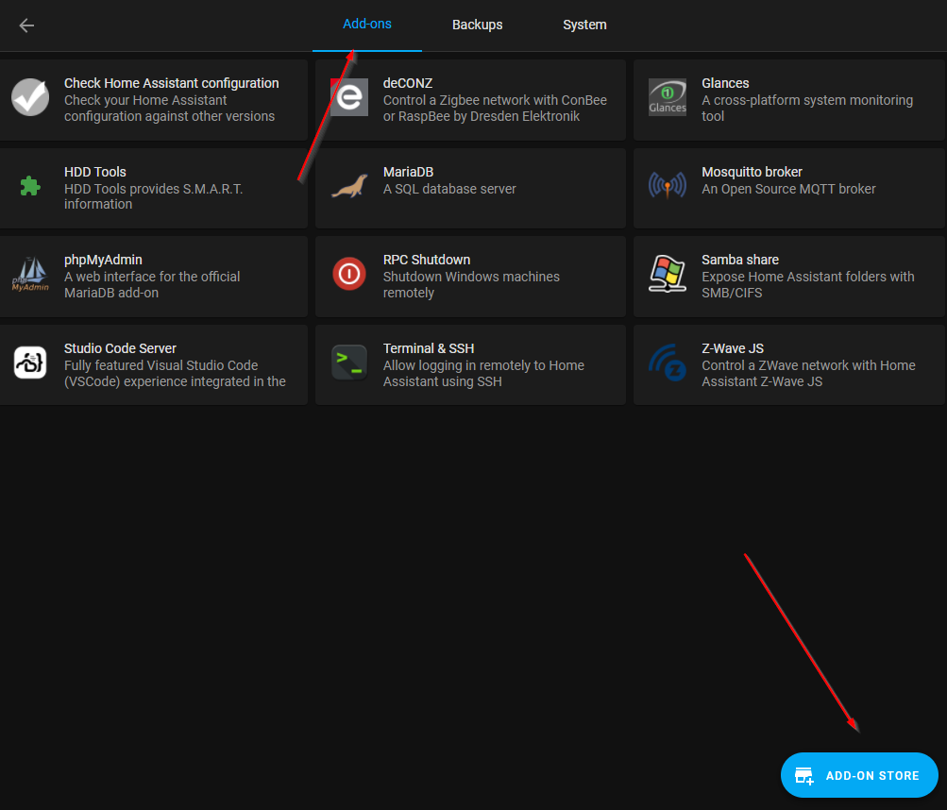947x810 pixels.
Task: Click 'An Open Source MQTT broker' description
Action: click(x=788, y=189)
